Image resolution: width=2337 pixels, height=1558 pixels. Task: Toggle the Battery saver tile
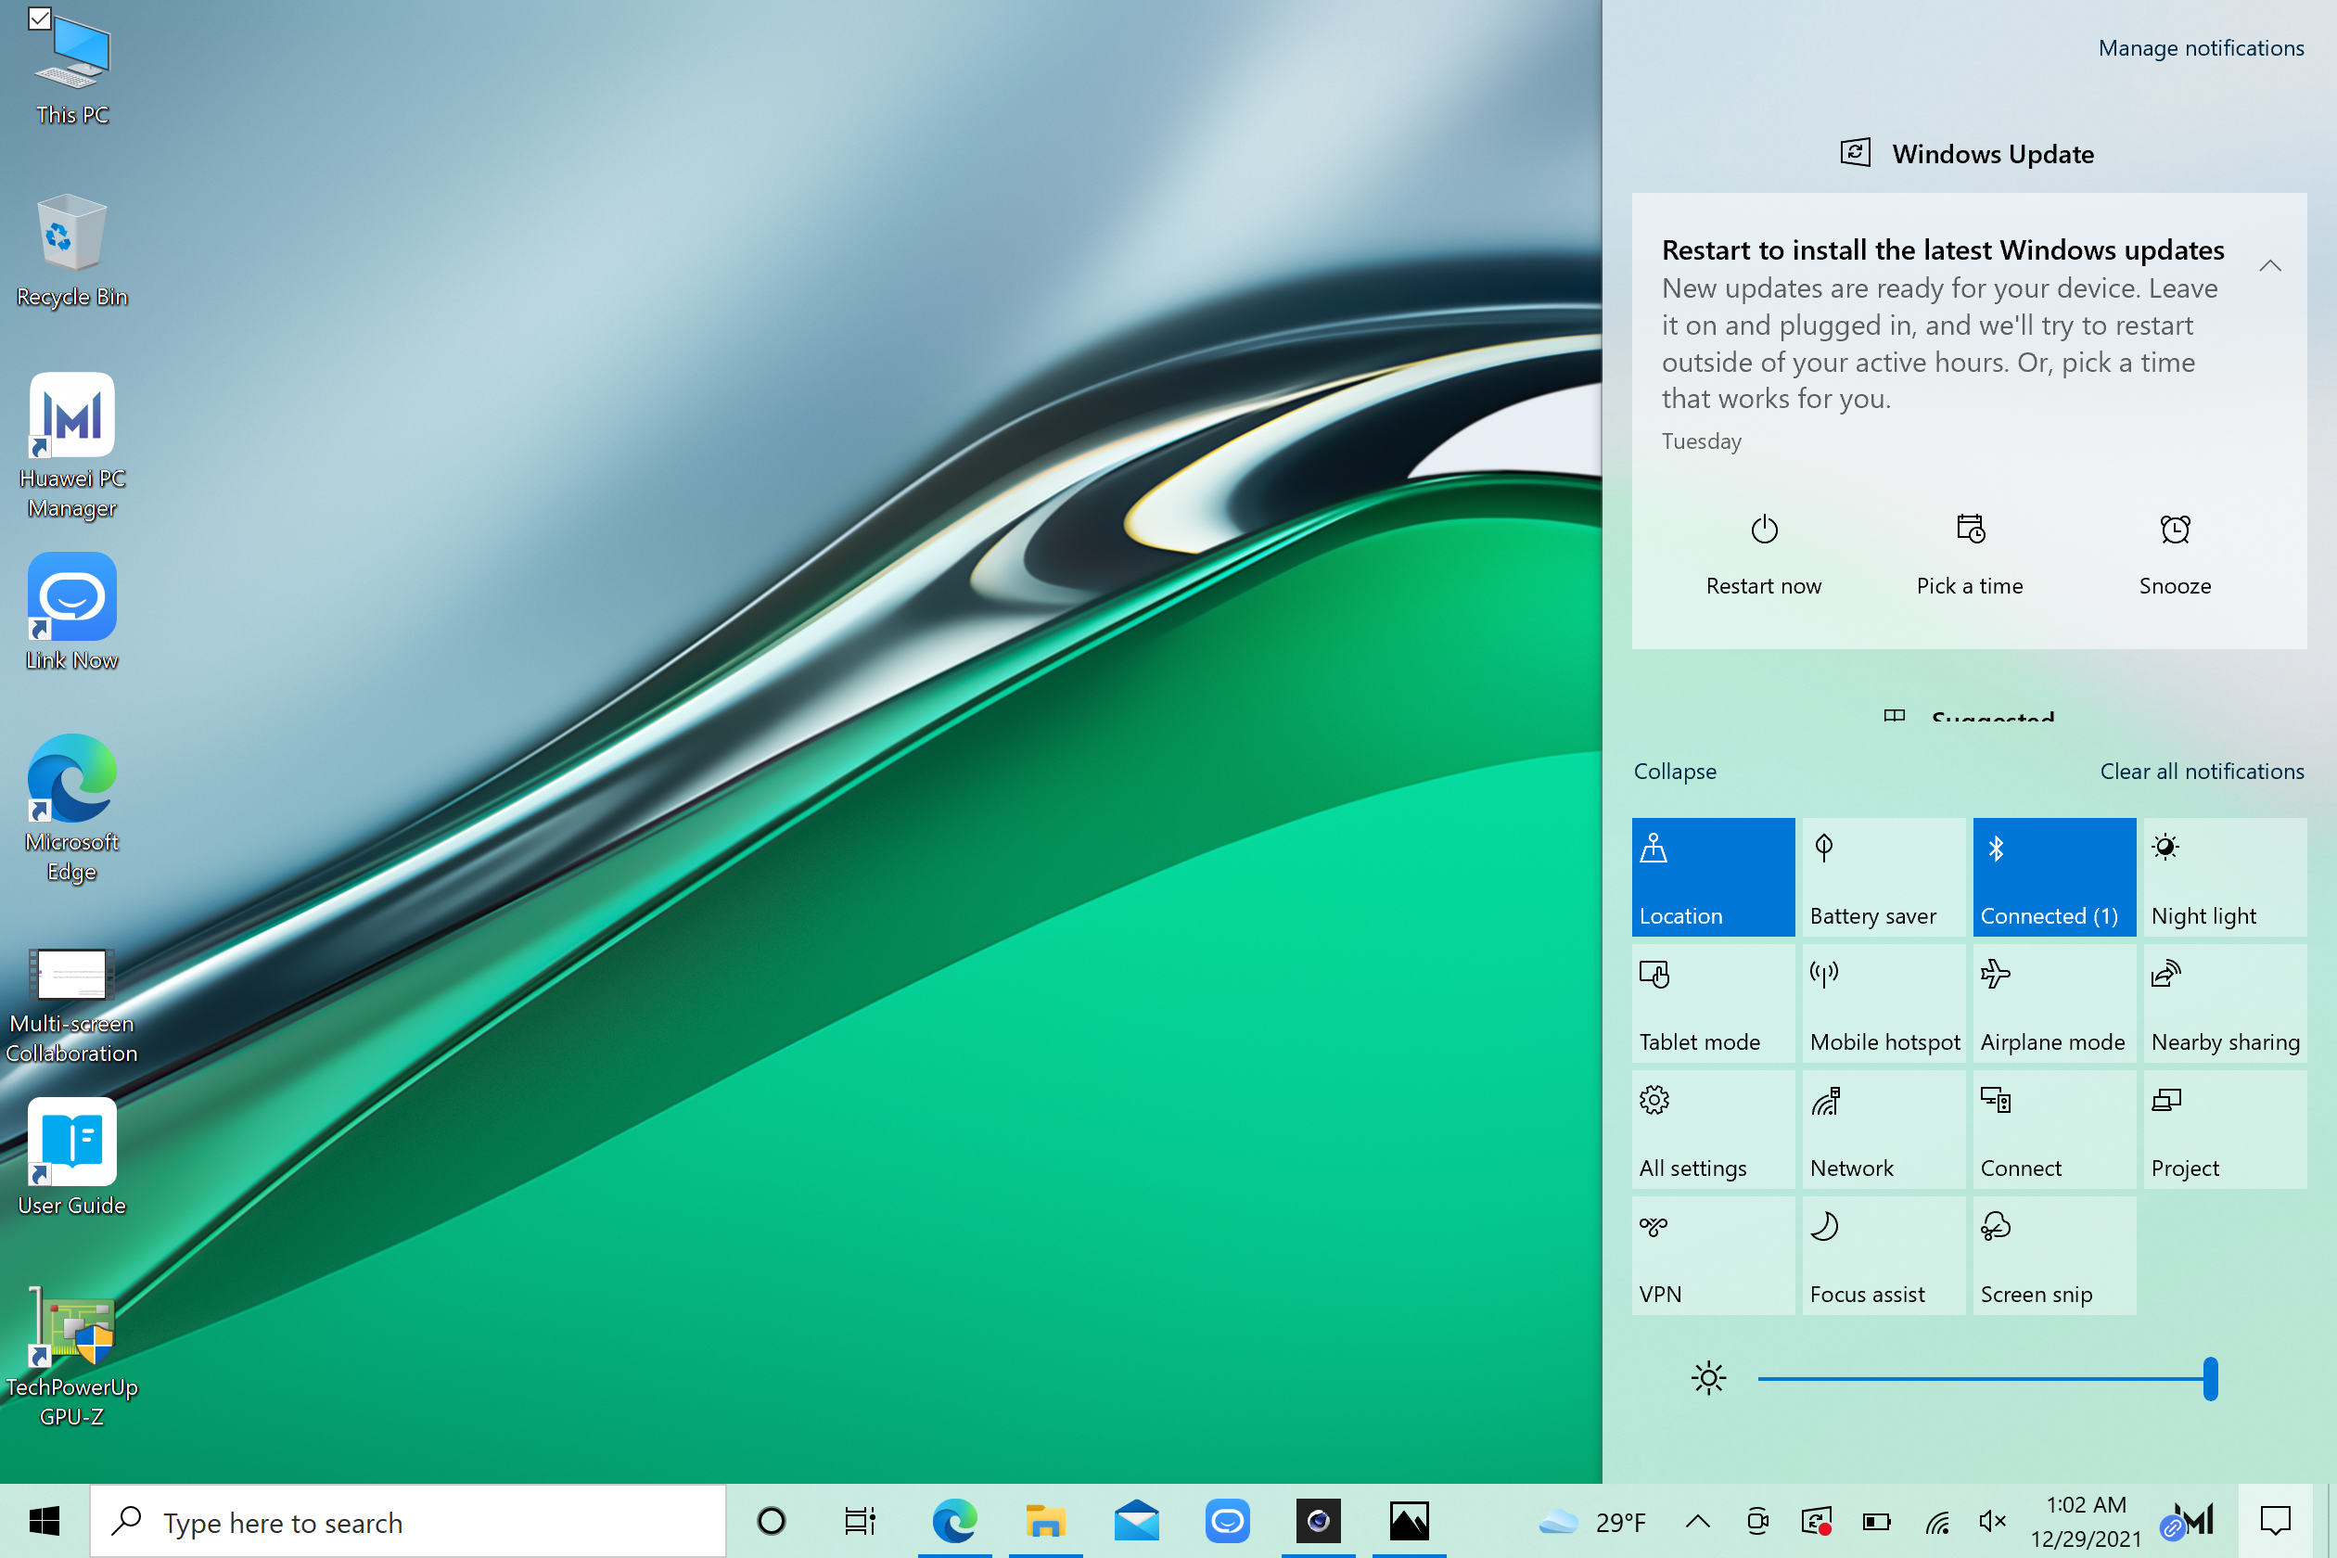pyautogui.click(x=1883, y=876)
